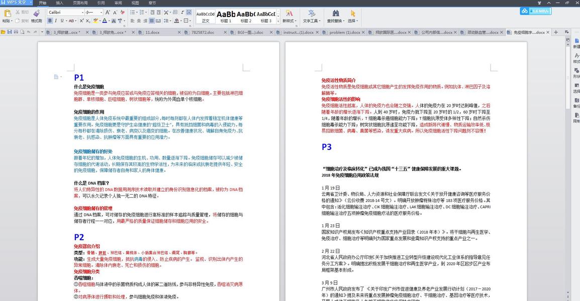580x301 pixels.
Task: Click the distributed alignment icon
Action: (x=158, y=21)
